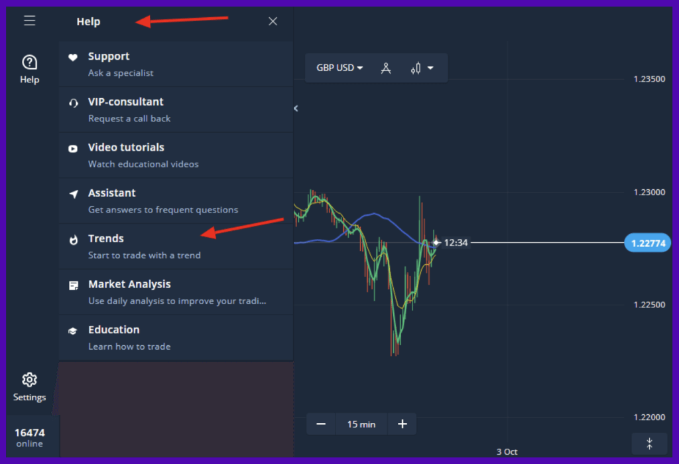Click the 16474 online counter
Screen dimensions: 679x464
coord(29,437)
